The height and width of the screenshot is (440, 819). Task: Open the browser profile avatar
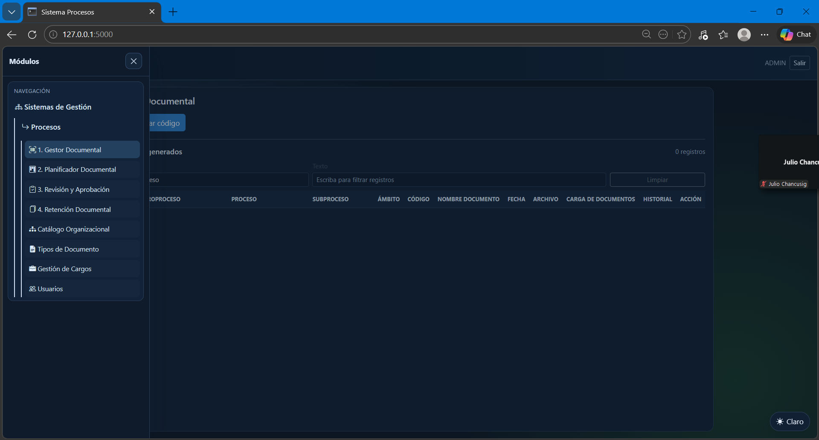(744, 35)
